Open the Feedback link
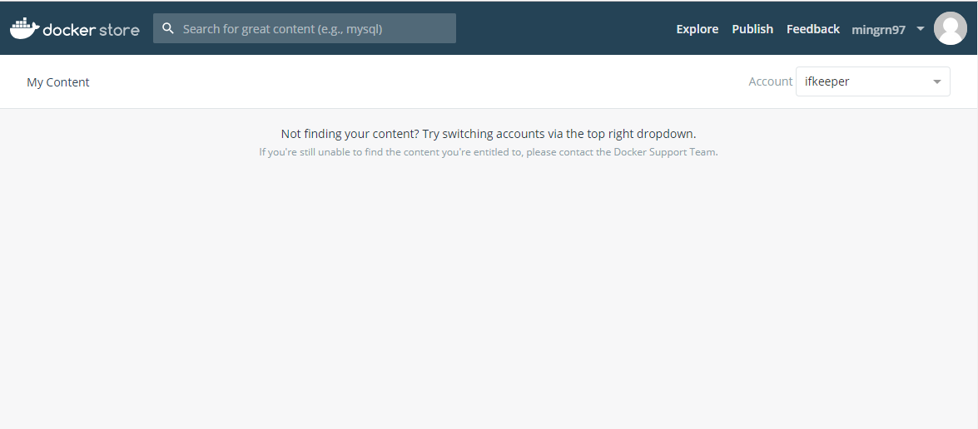 pos(812,29)
